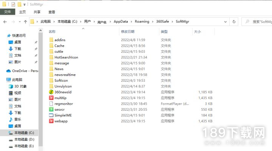Click the new folder icon in title bar
The width and height of the screenshot is (272, 151).
tap(20, 4)
